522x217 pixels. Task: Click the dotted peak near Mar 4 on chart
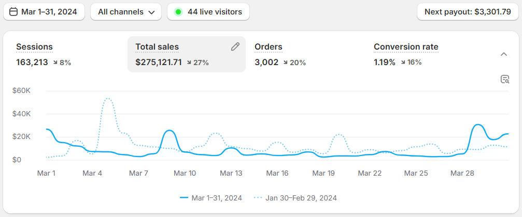point(107,99)
